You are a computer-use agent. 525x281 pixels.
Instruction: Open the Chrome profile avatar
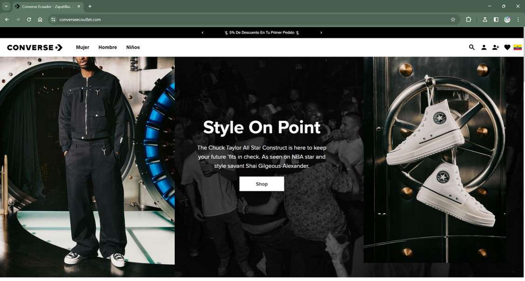(507, 20)
